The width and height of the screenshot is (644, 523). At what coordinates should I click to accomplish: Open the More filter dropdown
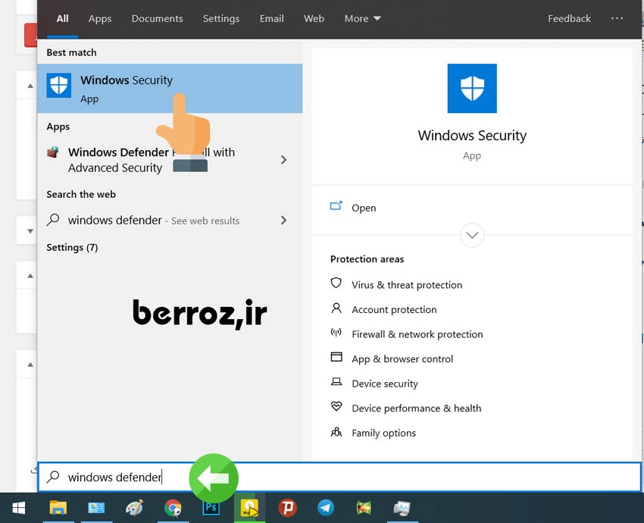coord(363,18)
